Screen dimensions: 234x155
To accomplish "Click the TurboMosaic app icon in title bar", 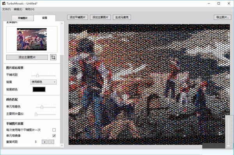I will (4, 3).
